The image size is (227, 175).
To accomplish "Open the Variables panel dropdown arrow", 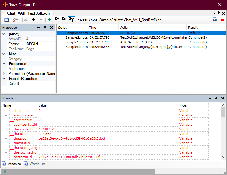I will point(210,98).
